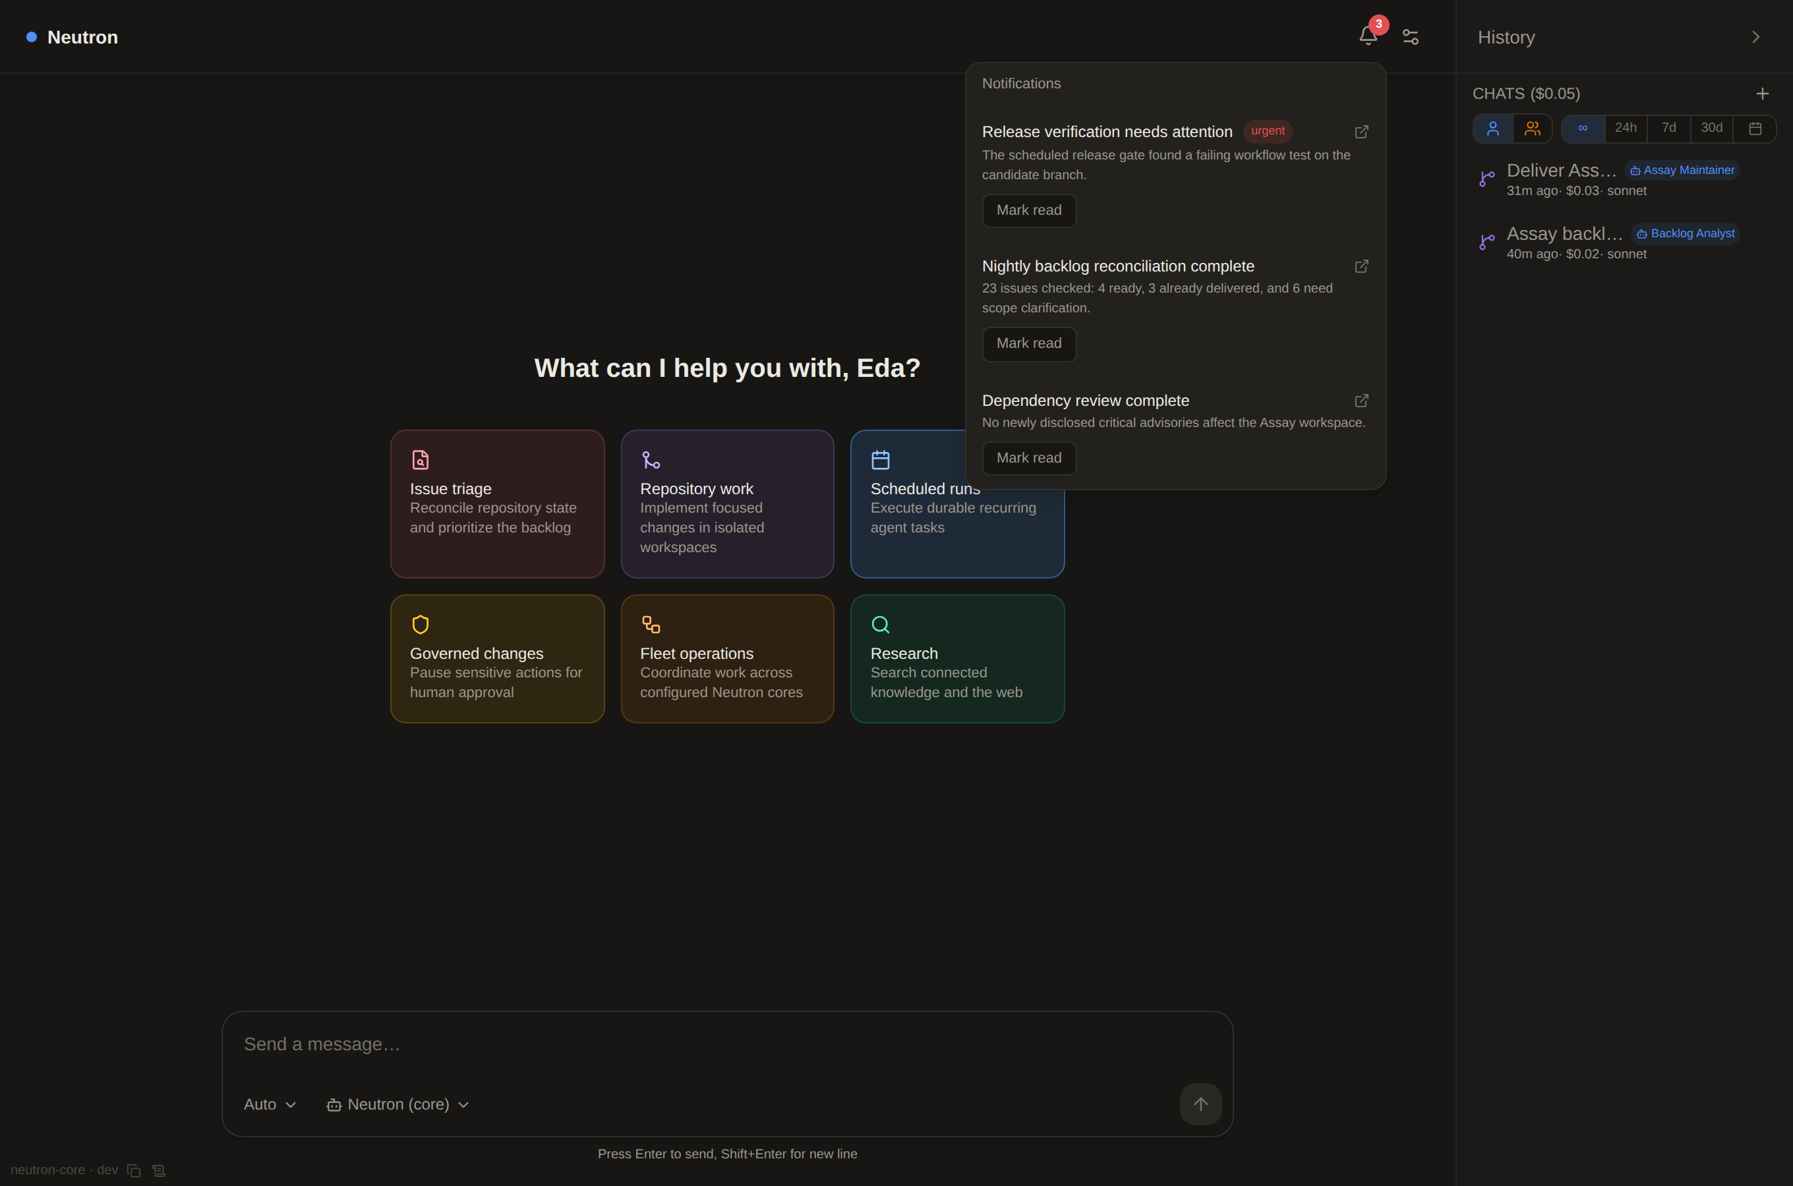
Task: Click the CHATS ($0.05) heading
Action: coord(1526,94)
